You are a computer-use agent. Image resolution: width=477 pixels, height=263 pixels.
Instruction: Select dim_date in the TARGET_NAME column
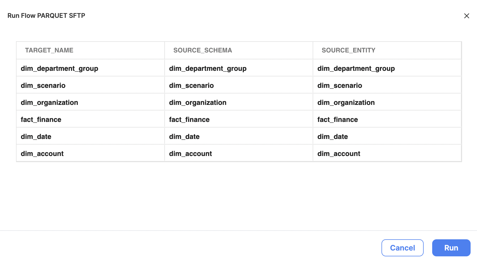click(x=36, y=137)
